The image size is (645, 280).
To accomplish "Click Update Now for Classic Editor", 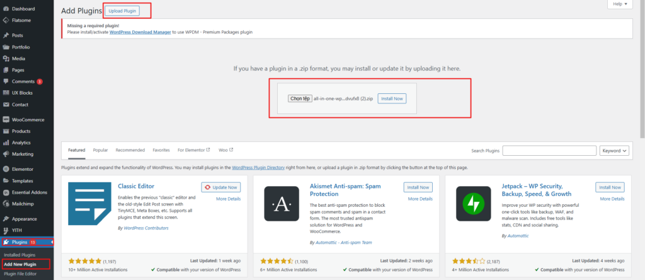I will coord(221,187).
